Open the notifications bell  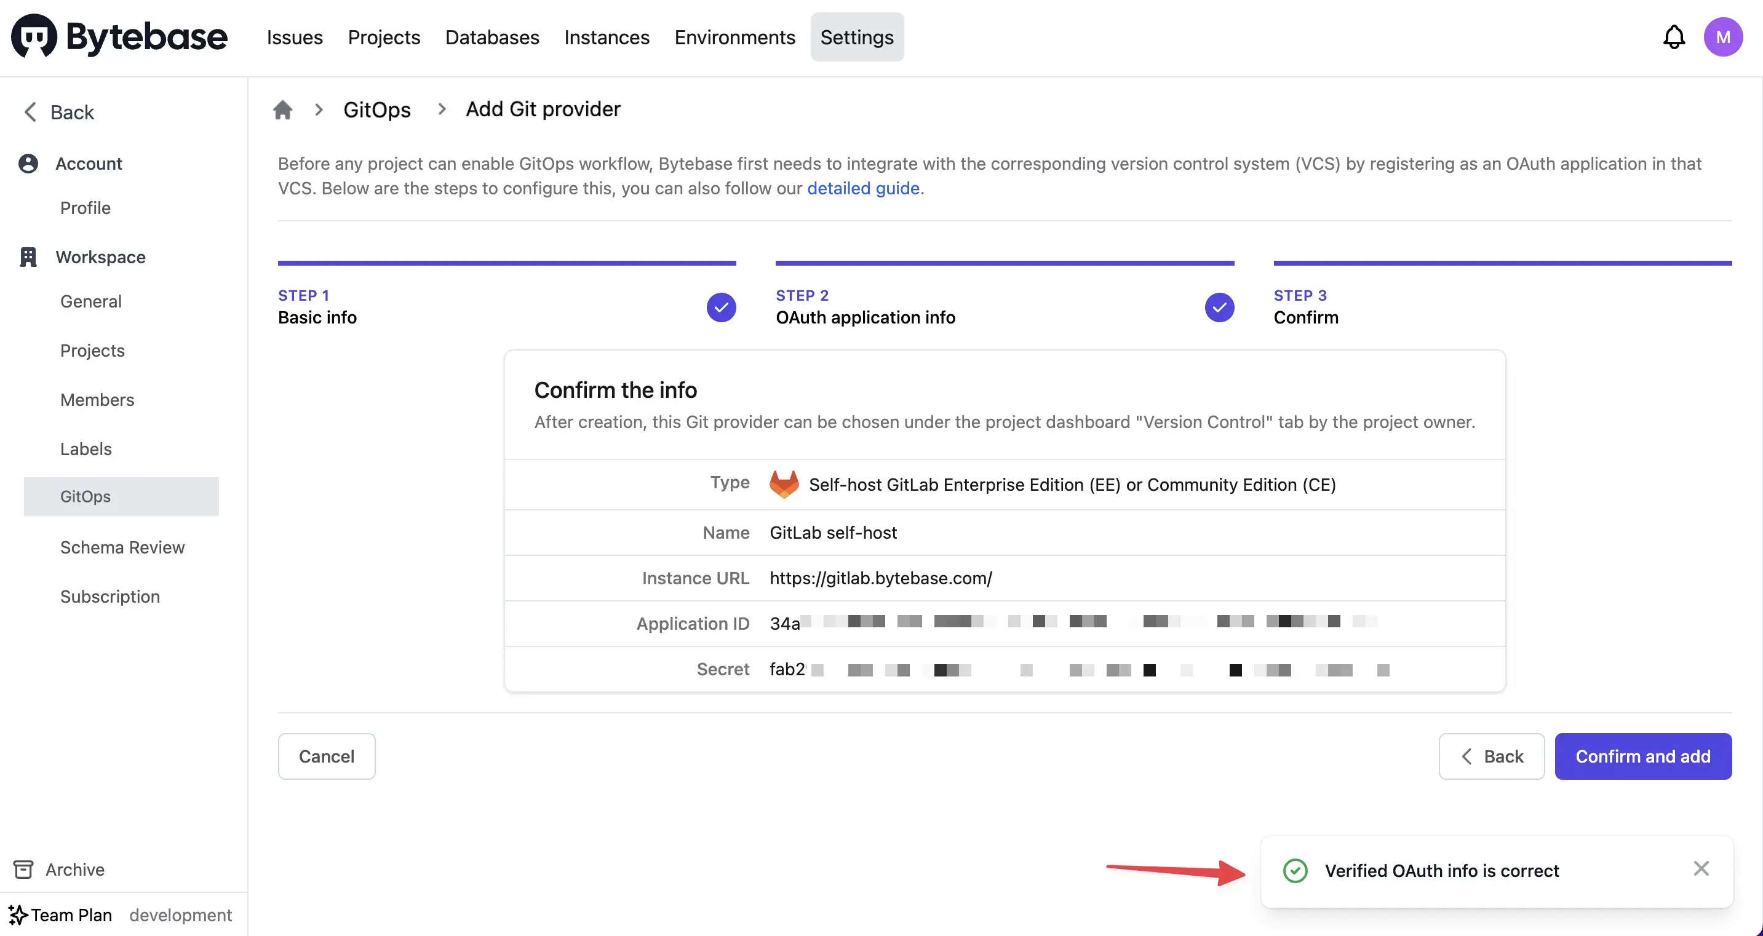(1673, 37)
